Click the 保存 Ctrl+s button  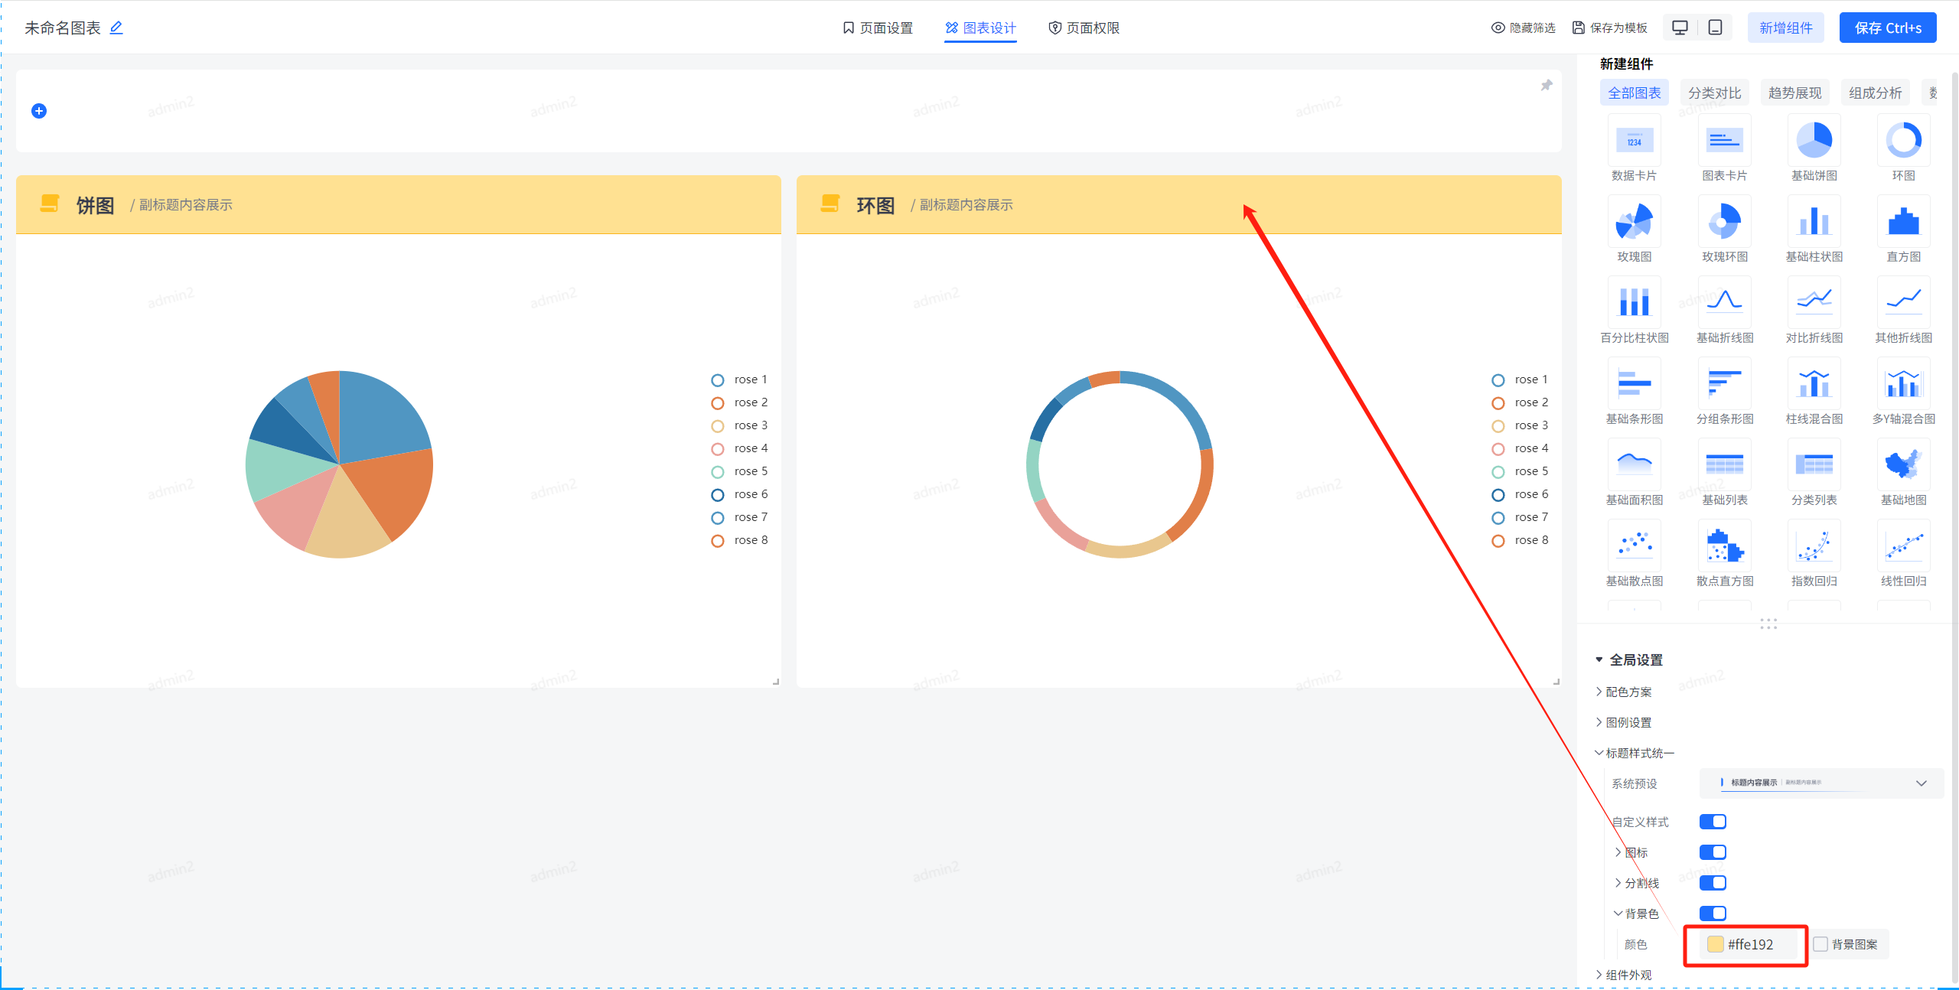coord(1887,28)
